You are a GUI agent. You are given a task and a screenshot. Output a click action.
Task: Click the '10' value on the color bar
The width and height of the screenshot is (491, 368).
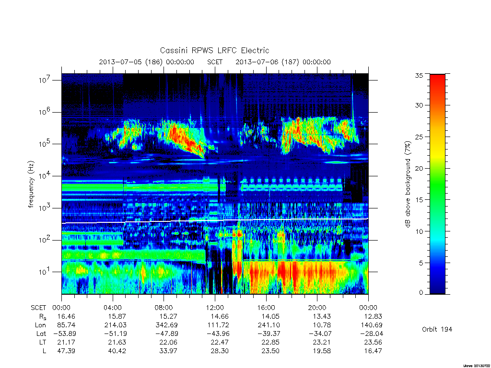coord(419,231)
